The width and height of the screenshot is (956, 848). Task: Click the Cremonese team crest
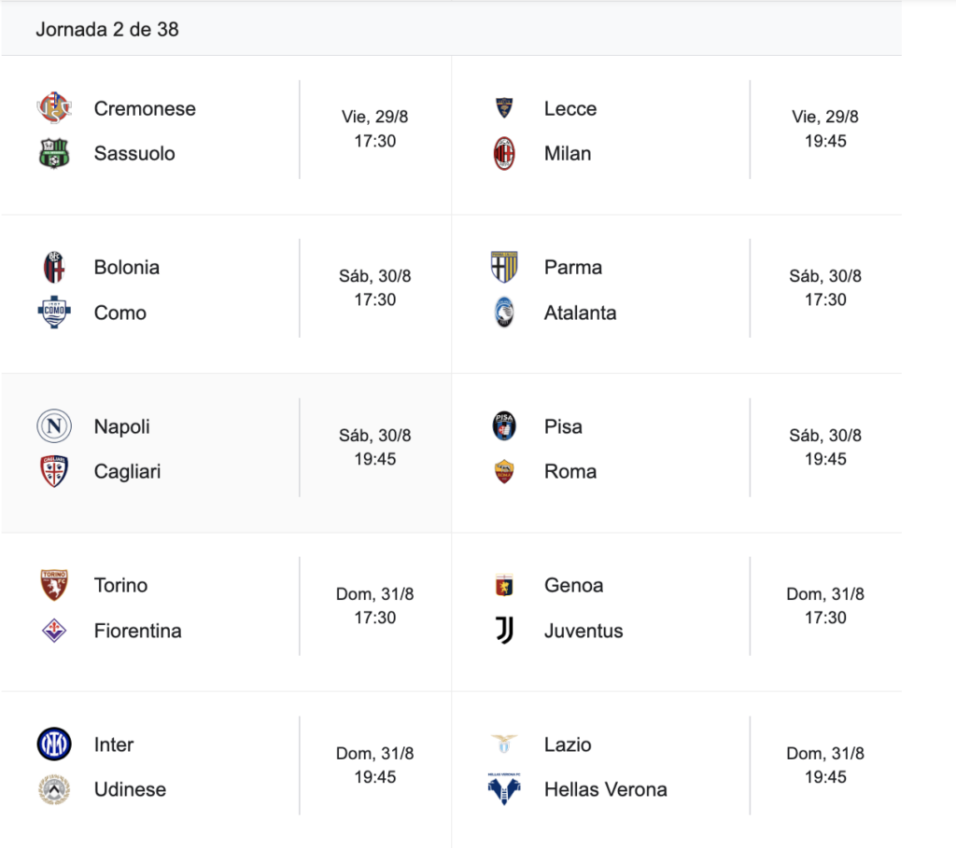pos(54,108)
